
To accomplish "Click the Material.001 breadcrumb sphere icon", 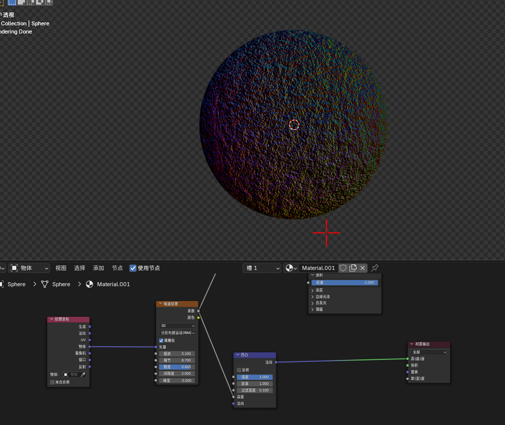I will click(x=90, y=284).
